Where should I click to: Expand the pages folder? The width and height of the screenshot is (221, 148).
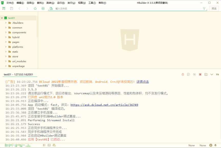pyautogui.click(x=6, y=42)
